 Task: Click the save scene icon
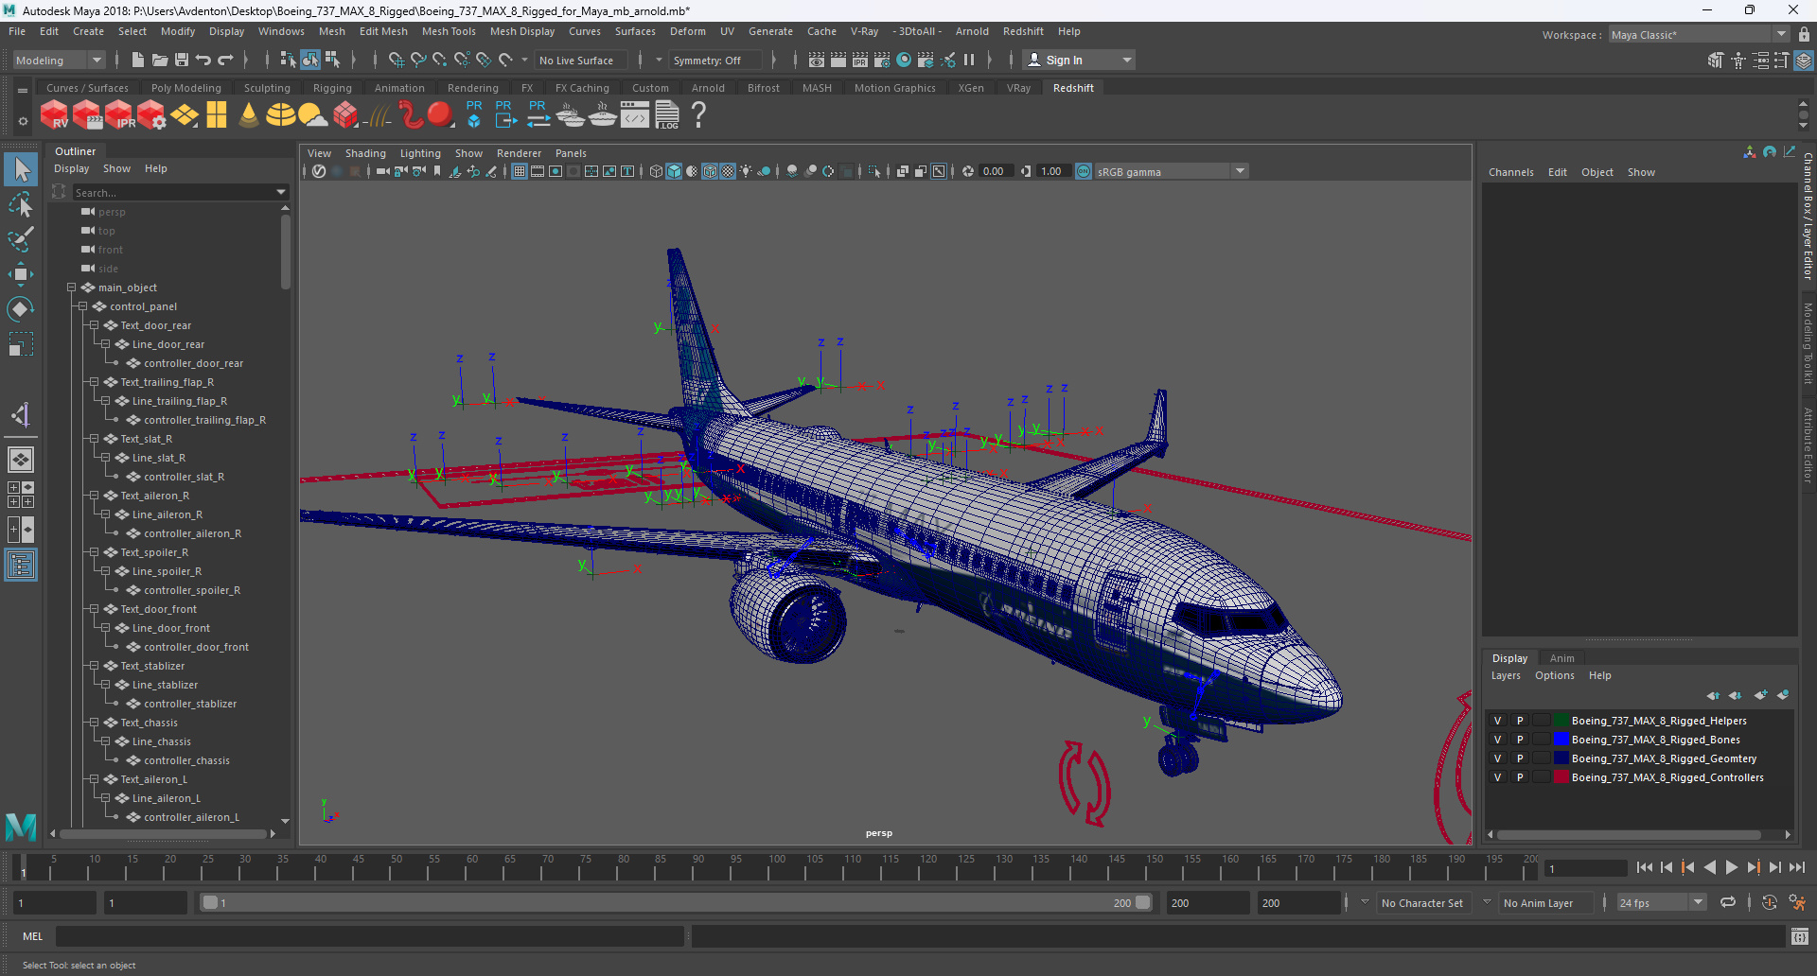click(182, 60)
